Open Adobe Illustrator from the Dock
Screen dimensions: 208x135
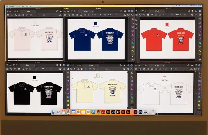(x=128, y=112)
